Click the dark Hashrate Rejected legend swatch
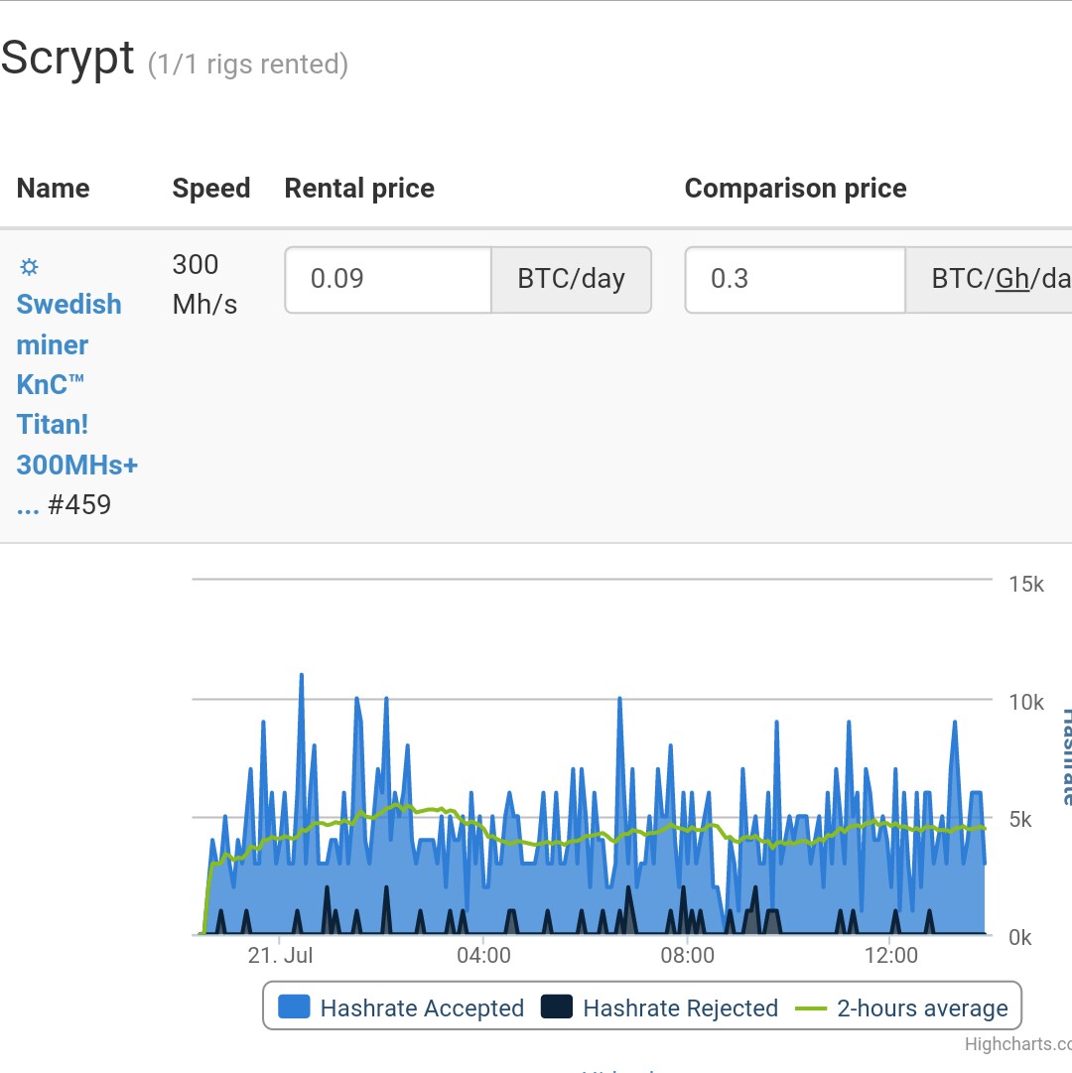Image resolution: width=1072 pixels, height=1073 pixels. pyautogui.click(x=557, y=1006)
